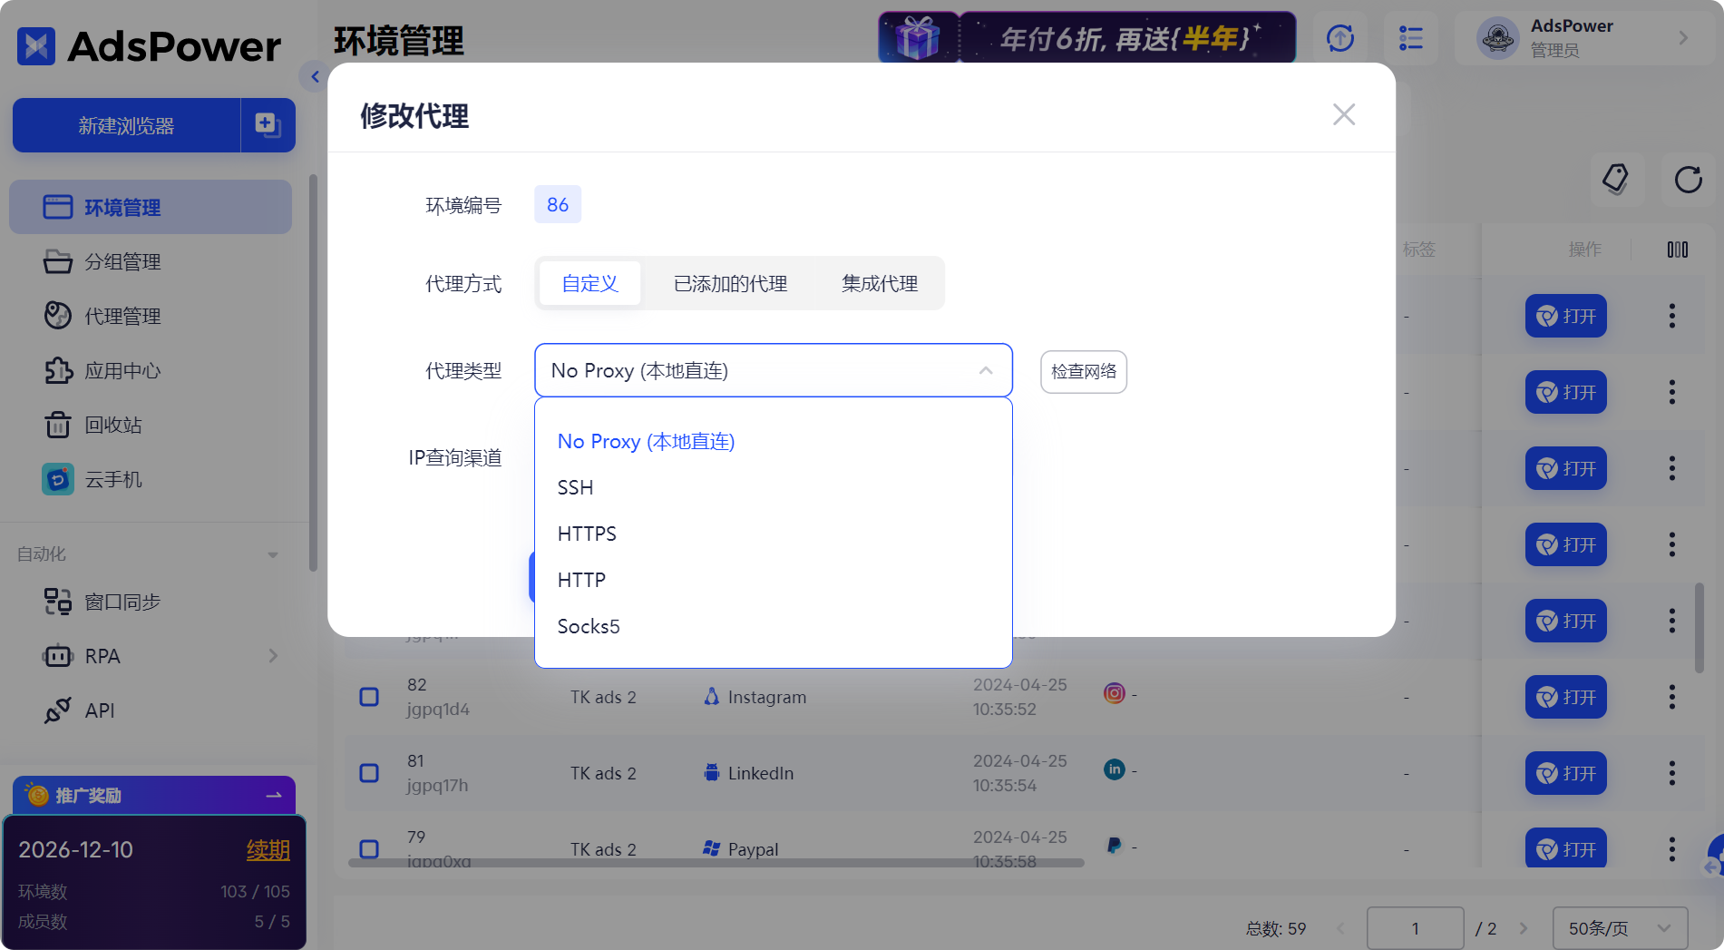Switch to the 集成代理 tab

point(879,283)
